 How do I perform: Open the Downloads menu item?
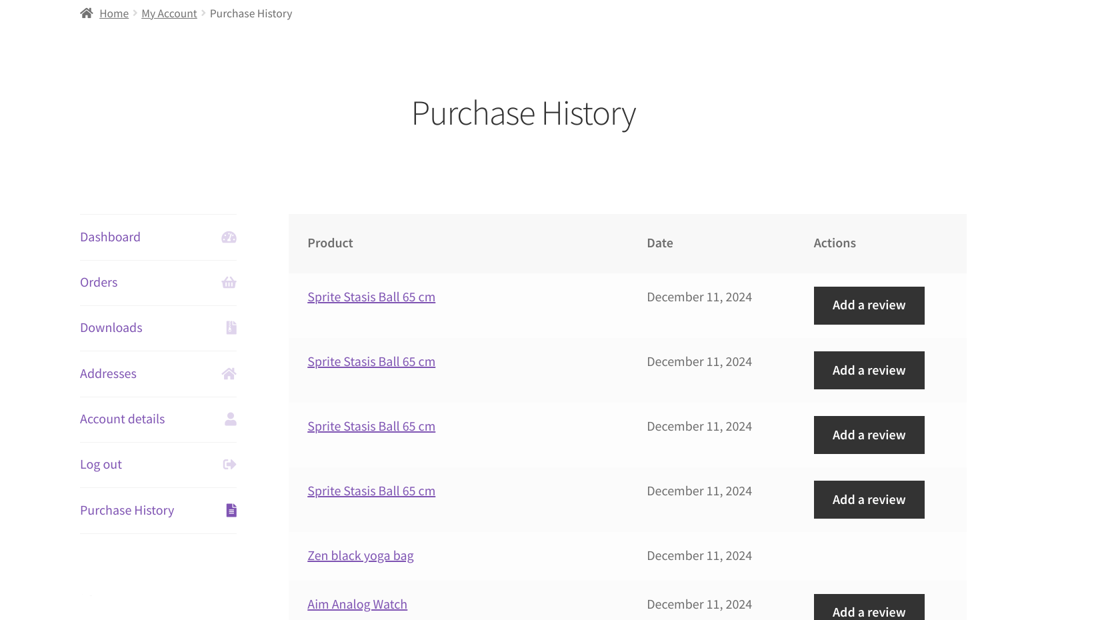tap(111, 328)
